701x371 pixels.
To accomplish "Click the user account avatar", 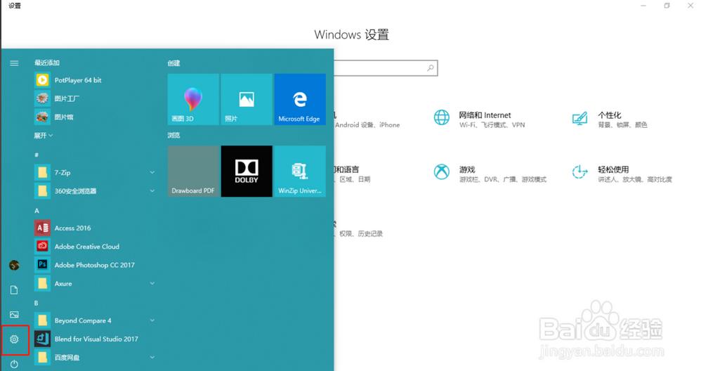I will pos(14,265).
